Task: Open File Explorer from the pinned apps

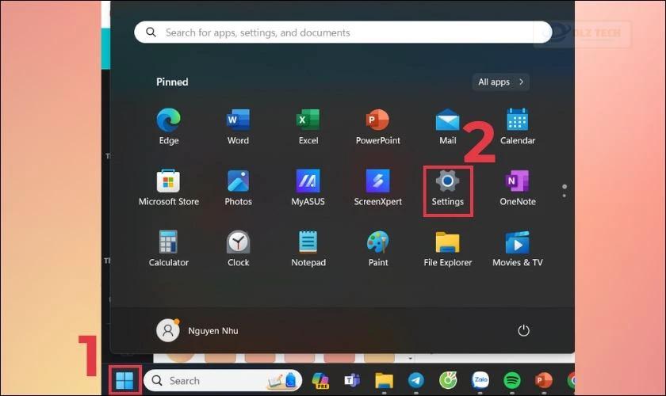Action: pos(448,249)
